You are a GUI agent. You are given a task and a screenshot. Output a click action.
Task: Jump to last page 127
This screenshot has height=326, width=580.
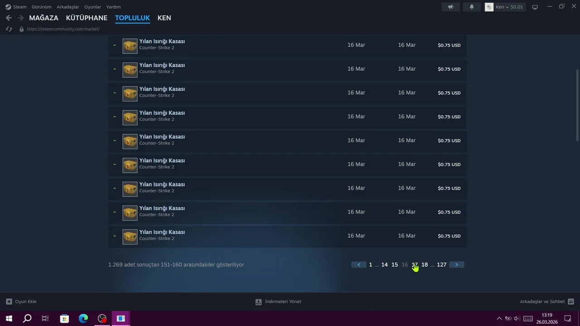442,264
